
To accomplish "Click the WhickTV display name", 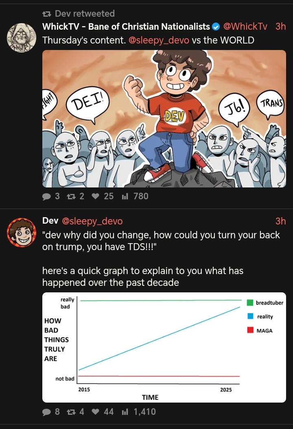I will click(x=126, y=26).
